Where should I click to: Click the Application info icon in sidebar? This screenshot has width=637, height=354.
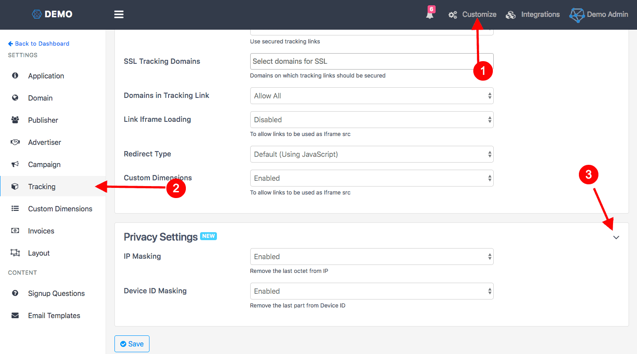(x=15, y=76)
